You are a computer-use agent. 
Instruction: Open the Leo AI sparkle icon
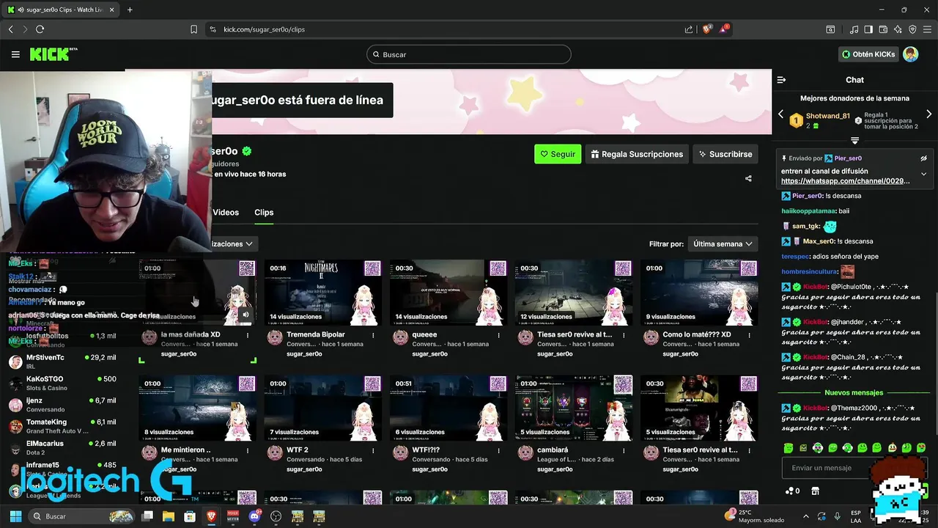point(898,29)
